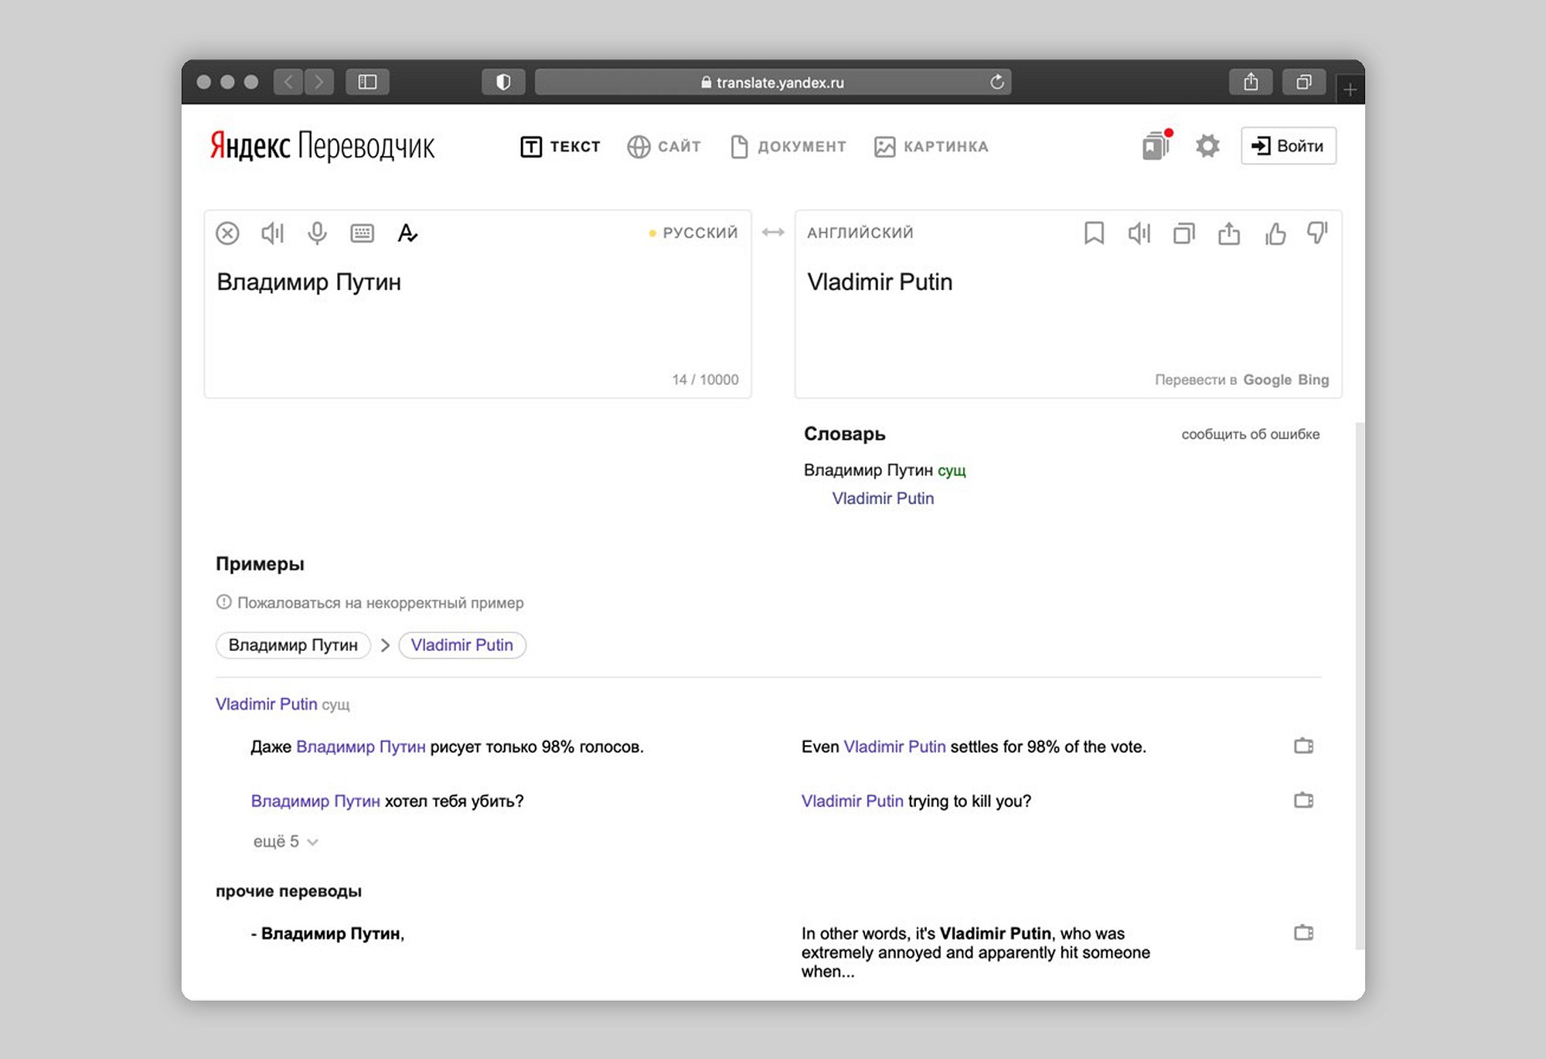Switch to the Сайт tab
The width and height of the screenshot is (1546, 1059).
click(664, 146)
